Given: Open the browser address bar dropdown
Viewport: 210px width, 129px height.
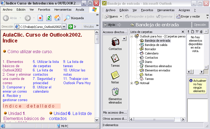Looking at the screenshot, I should [64, 27].
